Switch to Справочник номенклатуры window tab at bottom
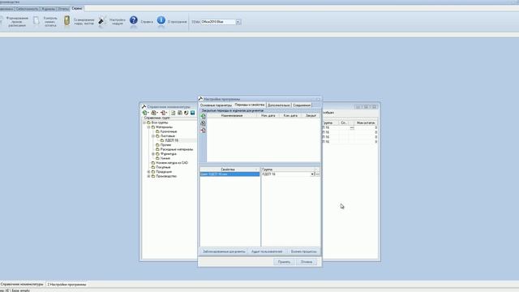The width and height of the screenshot is (519, 292). [22, 285]
